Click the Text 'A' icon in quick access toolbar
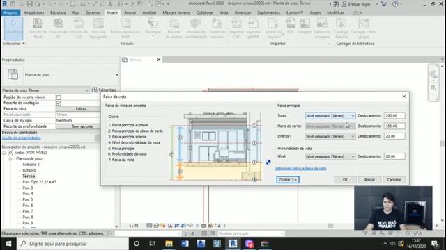 point(110,4)
